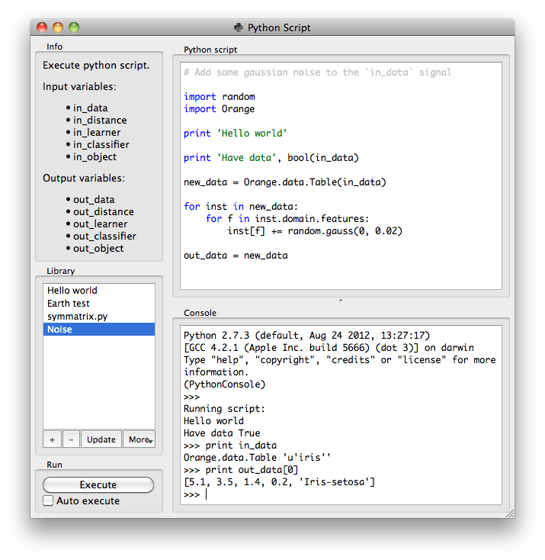
Task: Click 'in_classifier' in Input variables list
Action: click(101, 144)
